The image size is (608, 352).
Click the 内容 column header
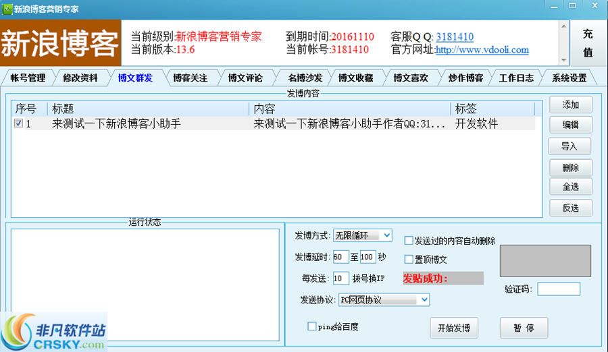pos(349,109)
